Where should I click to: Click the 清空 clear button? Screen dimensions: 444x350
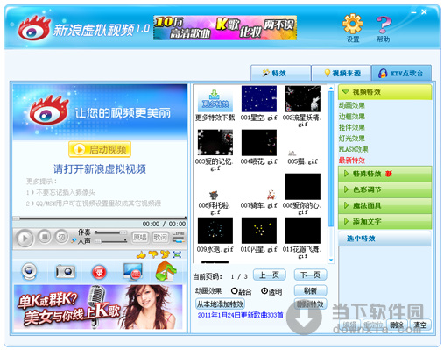(420, 325)
